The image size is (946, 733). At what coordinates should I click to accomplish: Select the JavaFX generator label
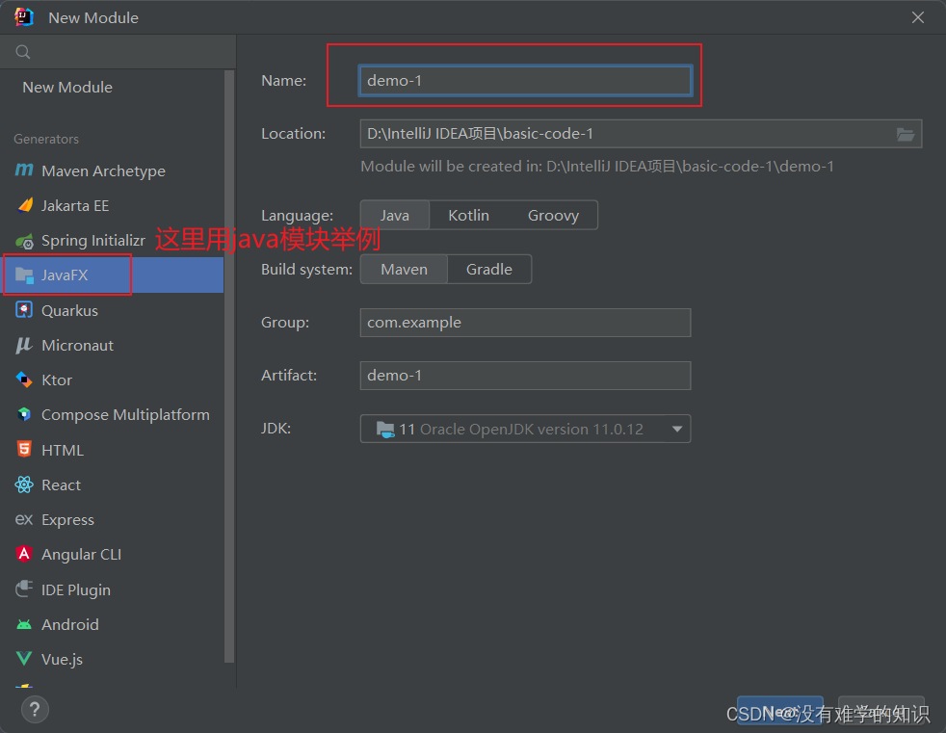coord(65,275)
